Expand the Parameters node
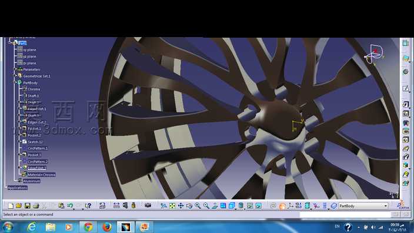Screen dimensions: 414x233 [x=15, y=69]
